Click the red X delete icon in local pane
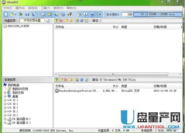185x133 pixels. point(66,80)
